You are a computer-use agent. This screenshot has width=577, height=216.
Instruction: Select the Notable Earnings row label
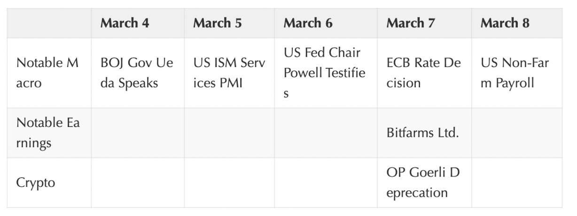point(48,133)
